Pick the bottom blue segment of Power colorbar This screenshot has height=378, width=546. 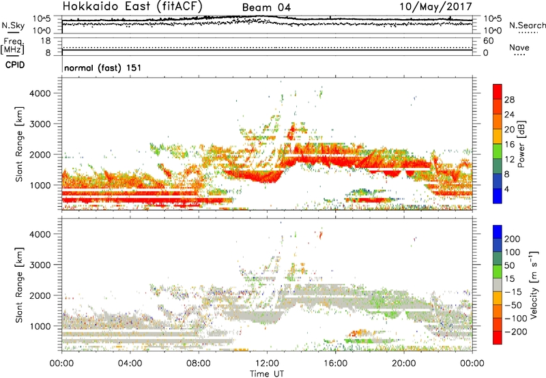pos(498,196)
